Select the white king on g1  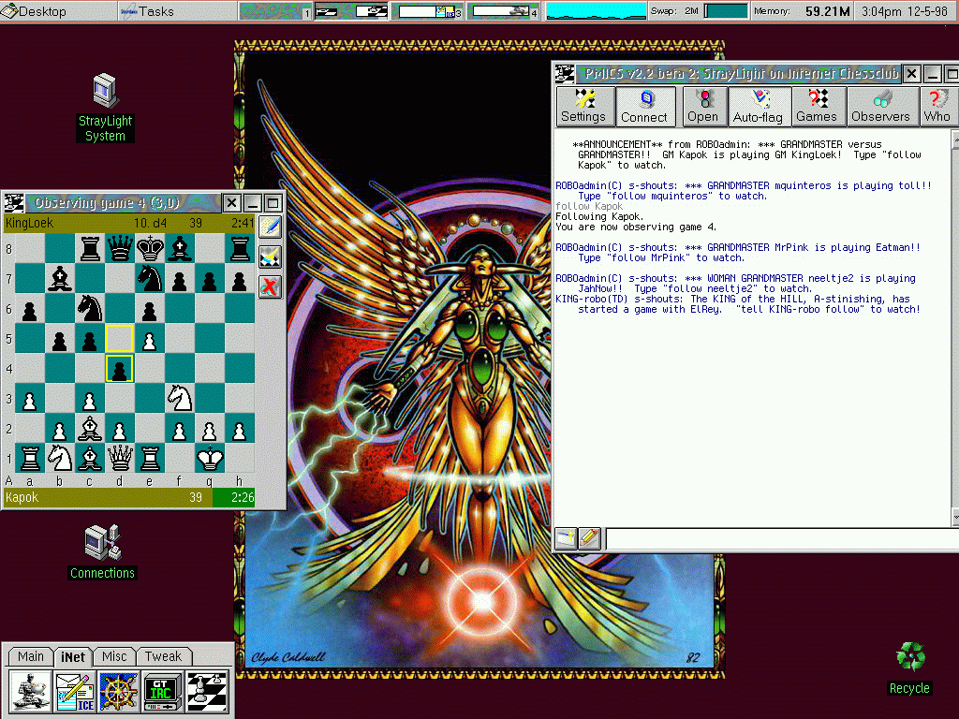point(209,459)
